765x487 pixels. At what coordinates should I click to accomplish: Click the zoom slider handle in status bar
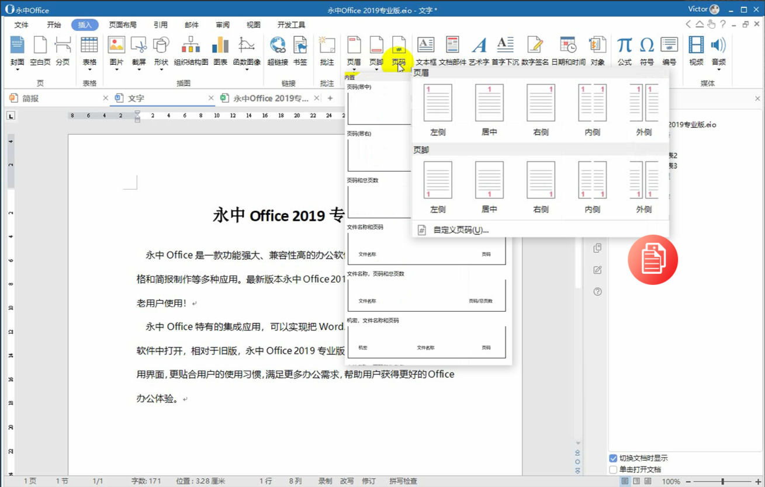tap(723, 482)
